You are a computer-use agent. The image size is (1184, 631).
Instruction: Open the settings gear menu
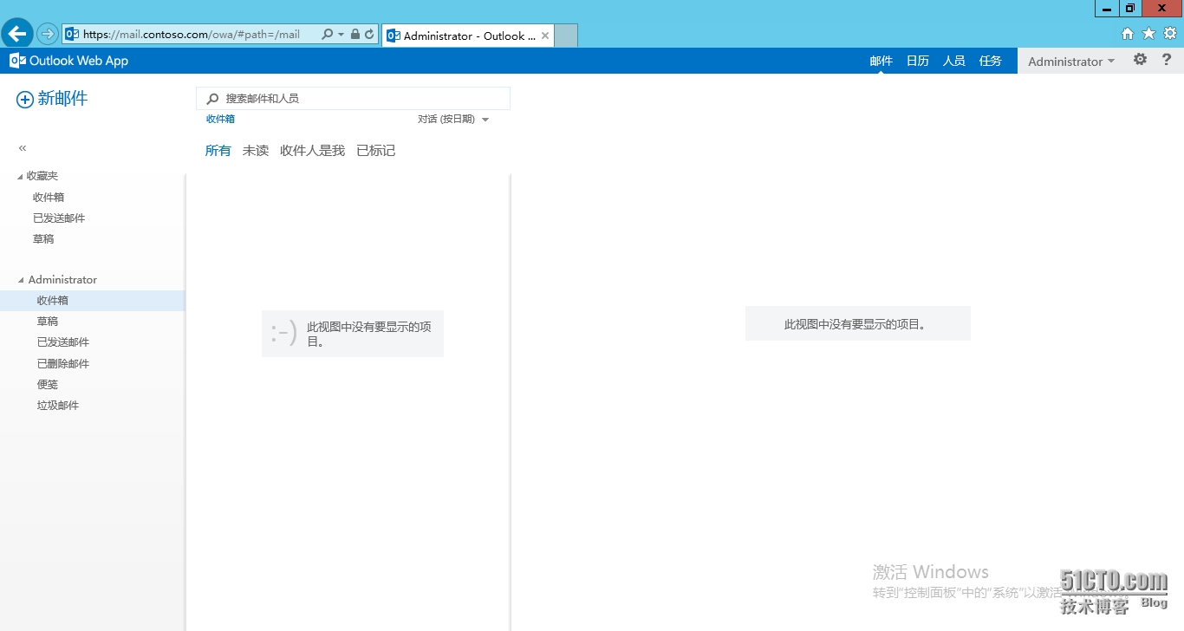pyautogui.click(x=1140, y=60)
